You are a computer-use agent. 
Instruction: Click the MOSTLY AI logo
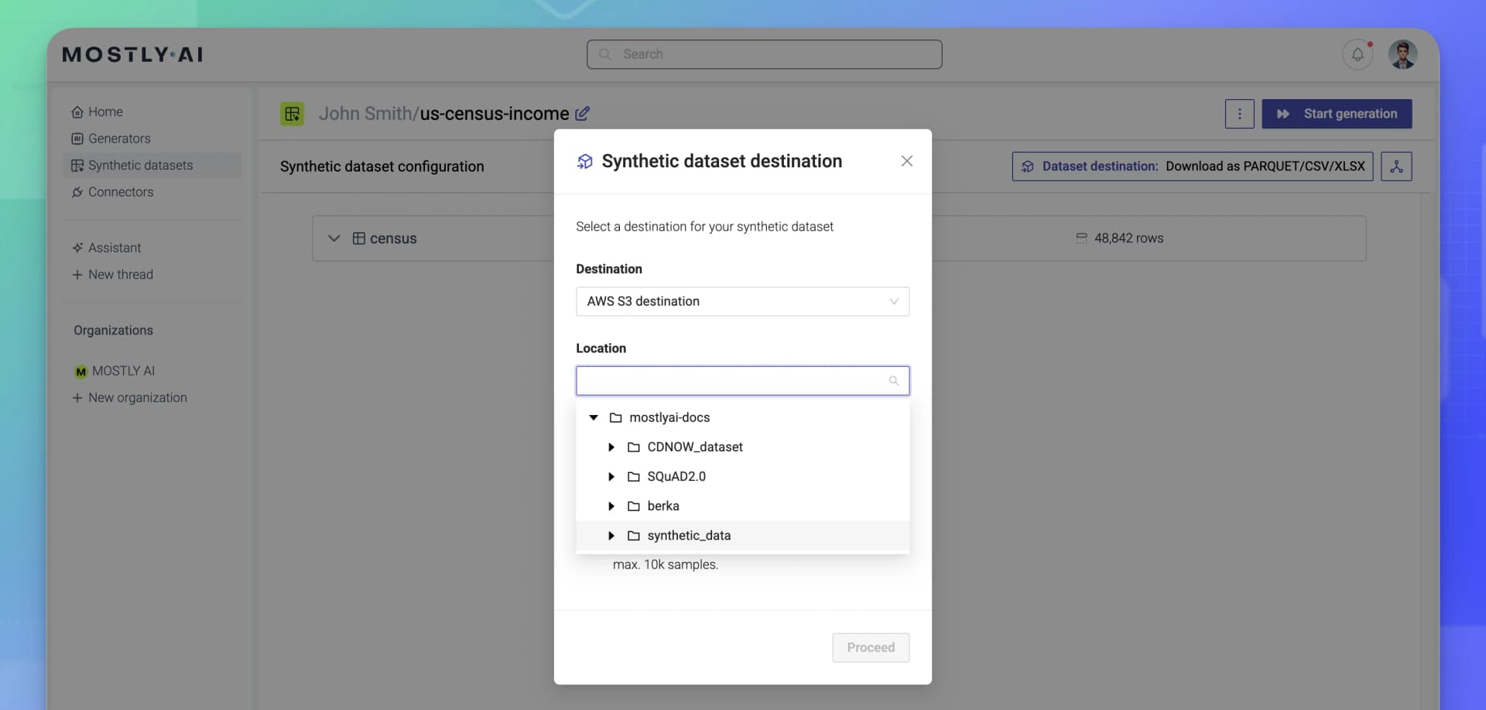132,54
